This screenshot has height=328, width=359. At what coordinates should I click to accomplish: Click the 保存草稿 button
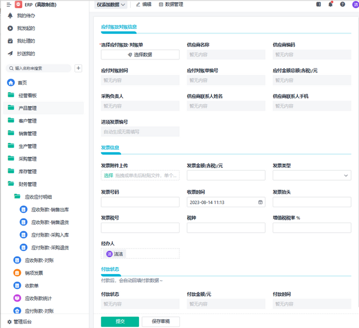click(161, 322)
